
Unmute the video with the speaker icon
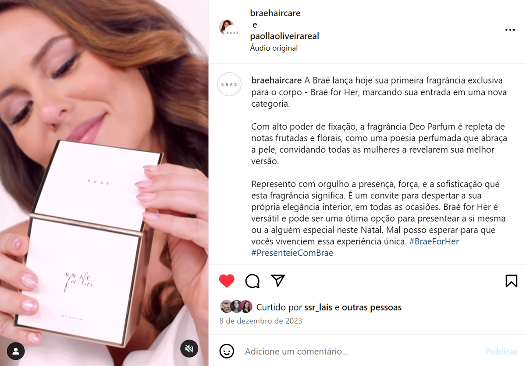click(x=189, y=349)
